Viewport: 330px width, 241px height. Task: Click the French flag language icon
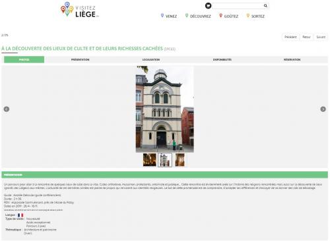point(20,215)
